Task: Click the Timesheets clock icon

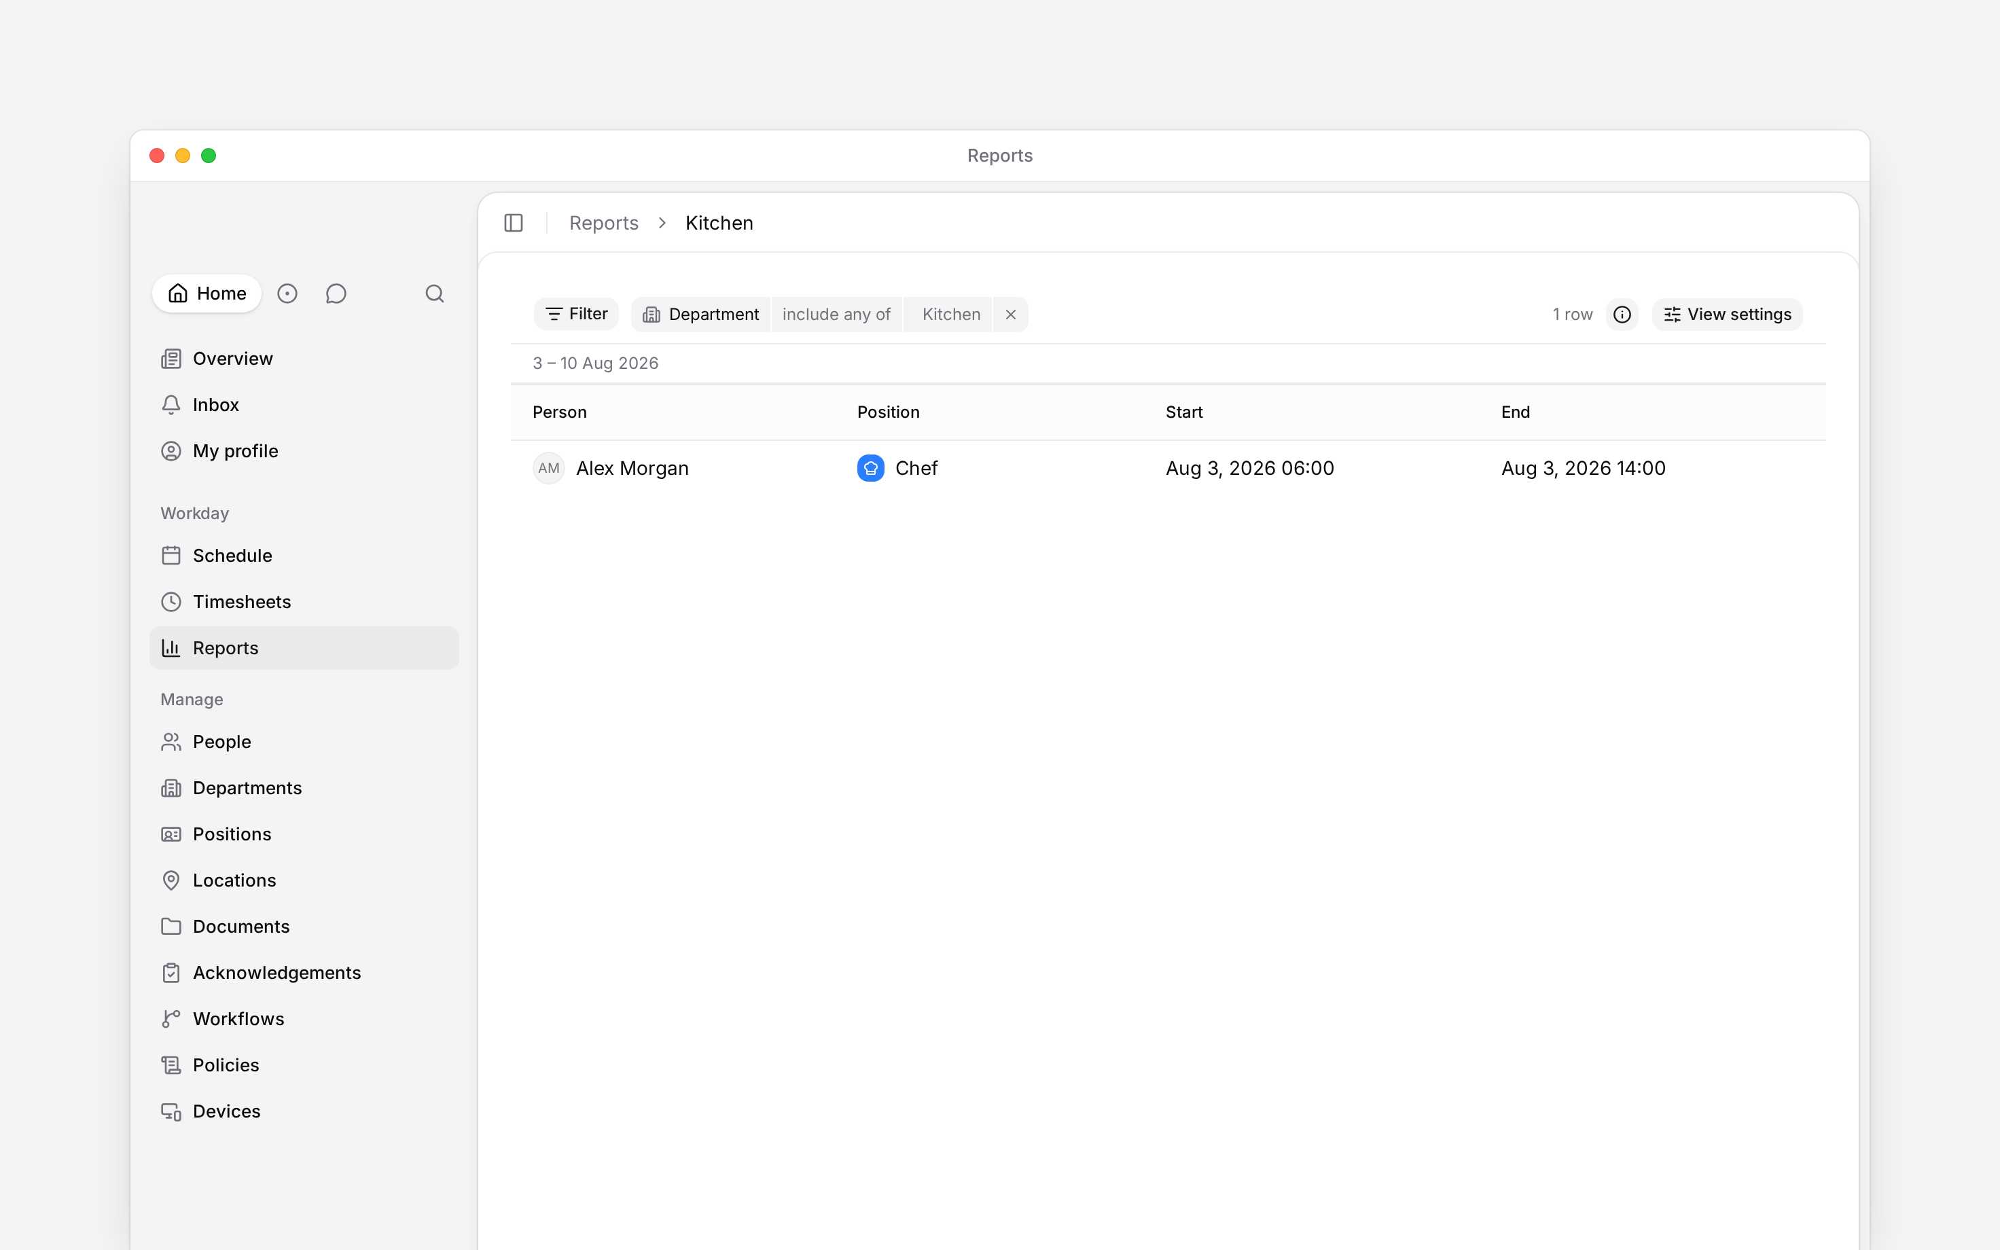Action: 171,602
